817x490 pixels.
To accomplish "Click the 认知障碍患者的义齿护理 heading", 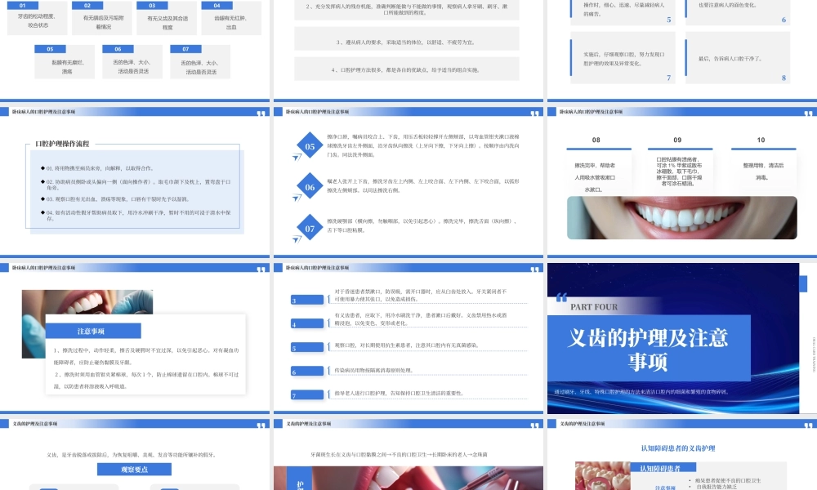I will 678,448.
